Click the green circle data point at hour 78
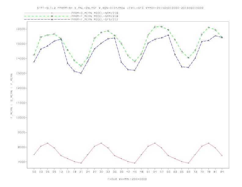Viewport: 242px width, 187px height. coord(208,27)
